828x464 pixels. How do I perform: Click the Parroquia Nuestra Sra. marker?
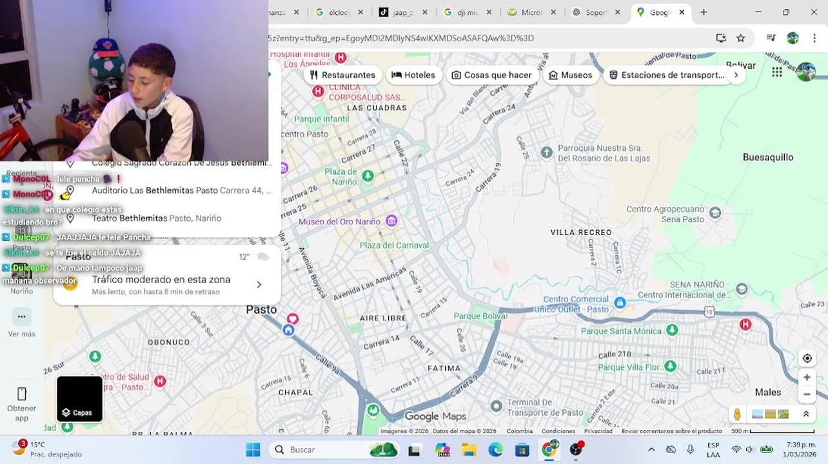pos(547,152)
